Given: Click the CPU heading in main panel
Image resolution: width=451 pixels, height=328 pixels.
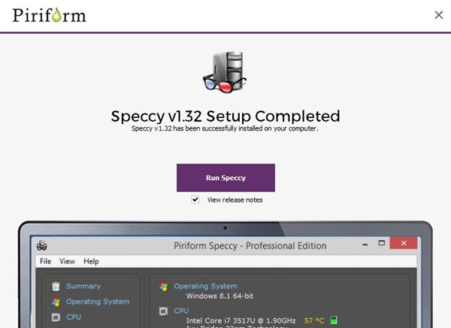Looking at the screenshot, I should [x=181, y=311].
